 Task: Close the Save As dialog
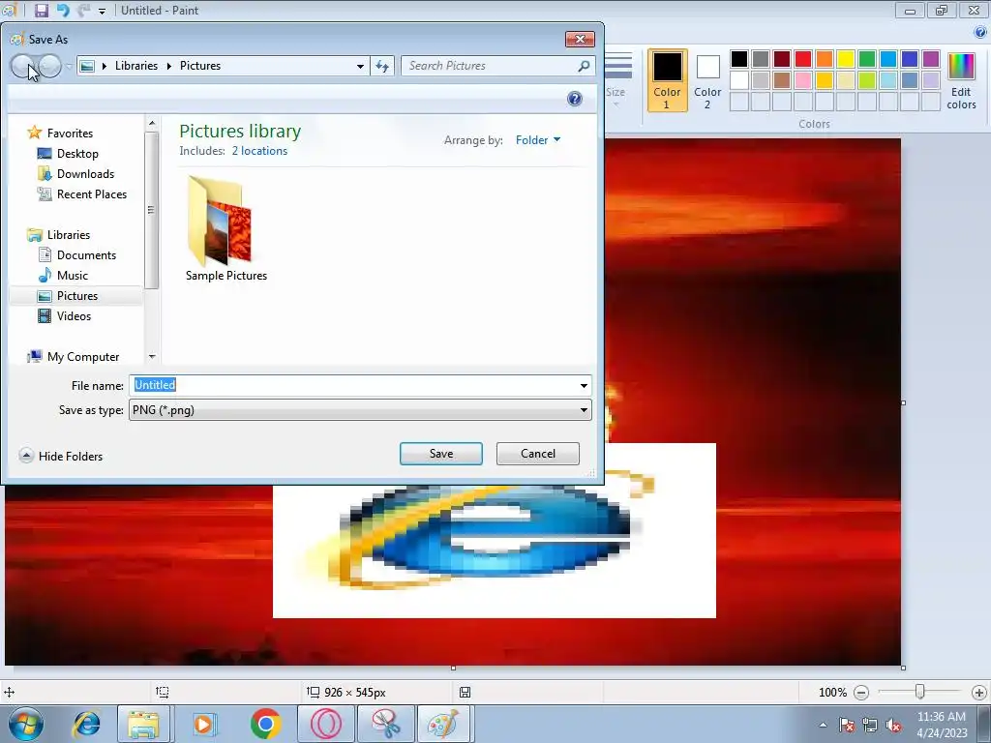(580, 39)
